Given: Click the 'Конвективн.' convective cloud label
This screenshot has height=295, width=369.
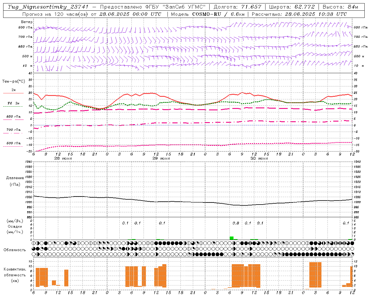Looking at the screenshot, I should [x=15, y=269].
